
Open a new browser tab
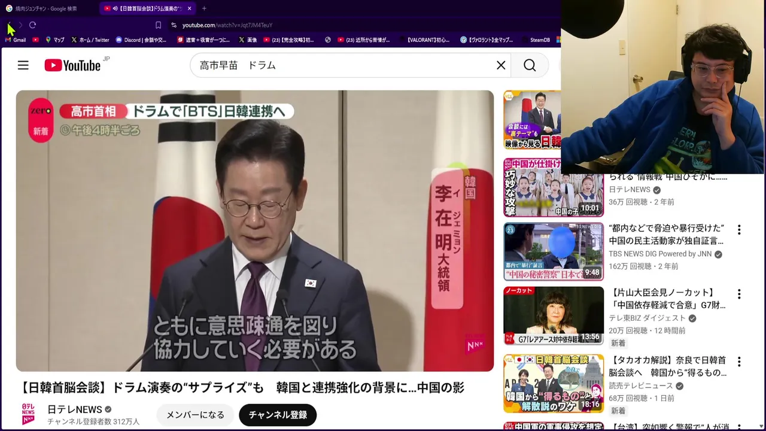pos(204,8)
